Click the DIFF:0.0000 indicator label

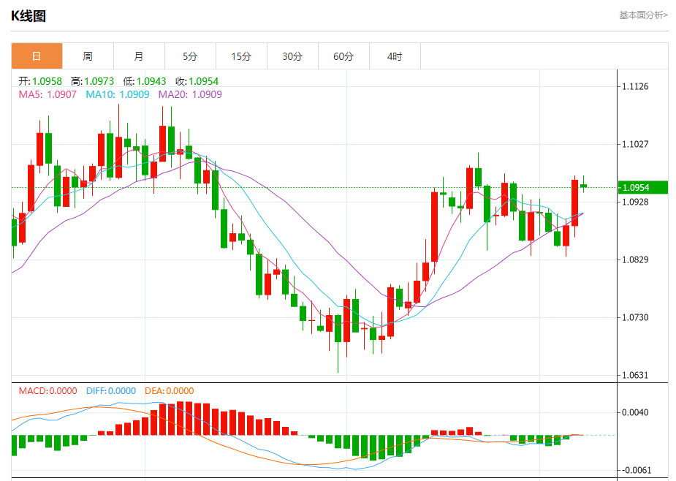[x=111, y=391]
